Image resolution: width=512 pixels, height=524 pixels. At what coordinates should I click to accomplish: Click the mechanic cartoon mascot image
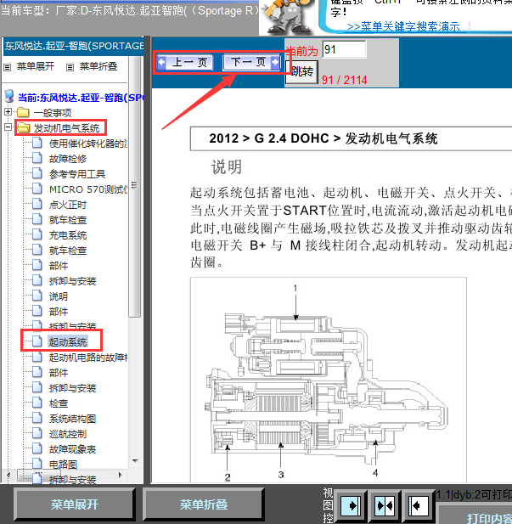288,17
